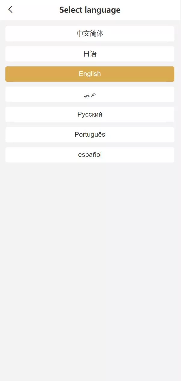Image resolution: width=181 pixels, height=381 pixels.
Task: Change the app language to Spanish
Action: click(90, 155)
